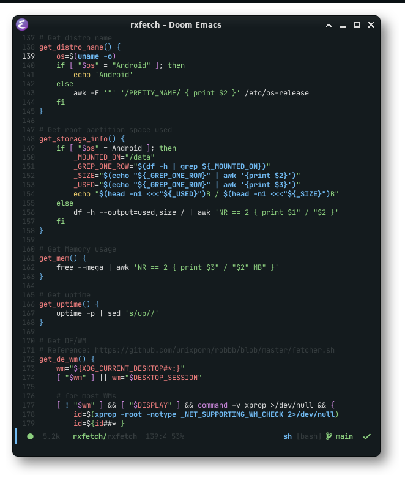405x478 pixels.
Task: Click the Emacs logo icon in the title bar
Action: click(x=22, y=24)
